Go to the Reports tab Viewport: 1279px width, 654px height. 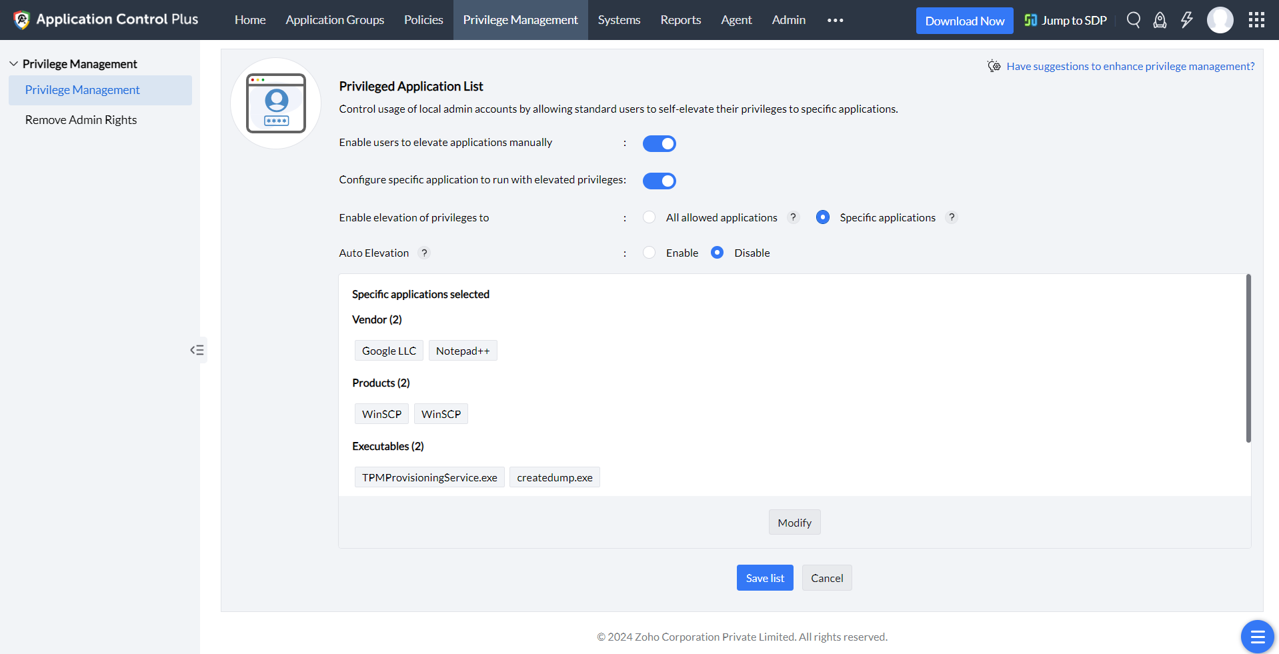[680, 20]
